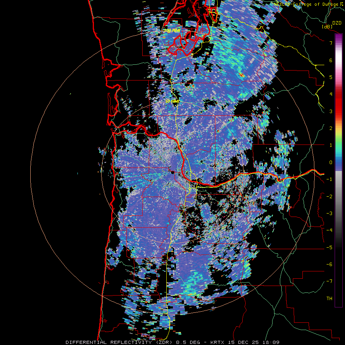
Task: Click the "100 NMI" range ring label
Action: point(172,31)
